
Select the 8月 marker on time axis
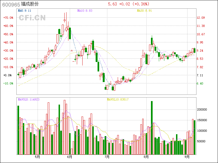coord(146,157)
